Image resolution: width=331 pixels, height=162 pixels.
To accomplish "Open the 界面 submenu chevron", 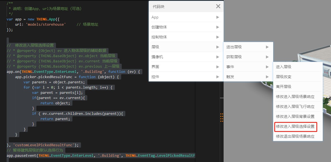I will pyautogui.click(x=218, y=67).
